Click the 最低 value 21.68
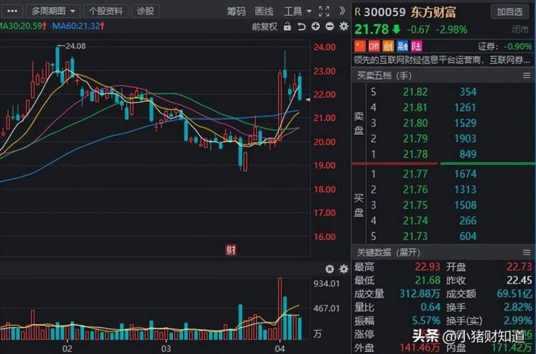 coord(427,280)
